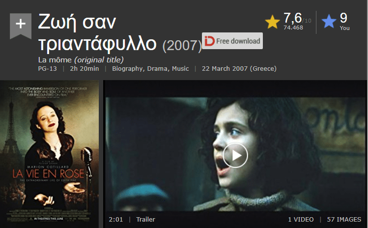The image size is (368, 228).
Task: Add movie to watchlist with plus ribbon
Action: click(x=21, y=26)
